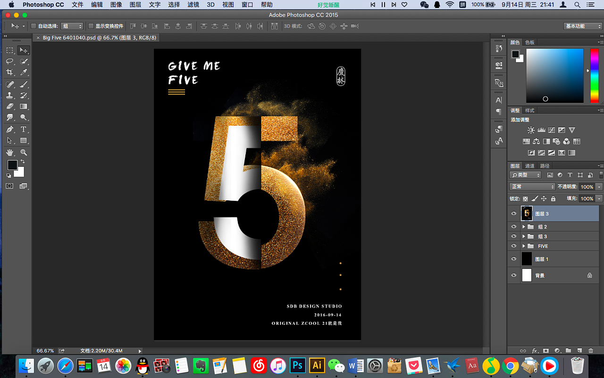Switch to the 样式 tab
Screen dimensions: 604x378
click(530, 111)
